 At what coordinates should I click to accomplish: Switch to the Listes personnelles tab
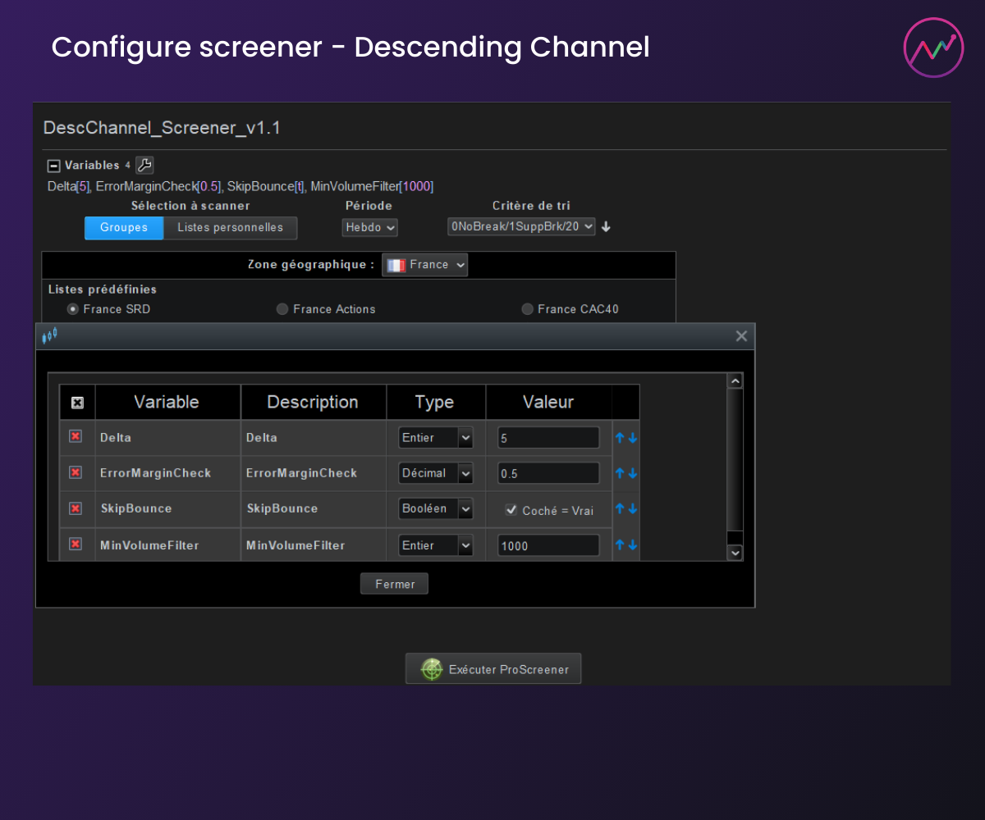(x=230, y=227)
